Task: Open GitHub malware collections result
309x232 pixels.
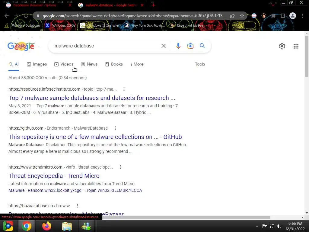Action: (95, 137)
